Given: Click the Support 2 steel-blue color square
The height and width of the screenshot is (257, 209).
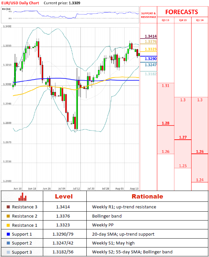Looking at the screenshot, I should point(8,243).
